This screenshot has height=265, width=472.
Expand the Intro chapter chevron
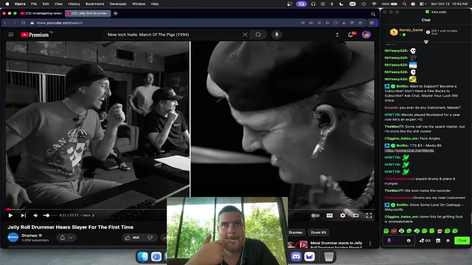coord(93,215)
